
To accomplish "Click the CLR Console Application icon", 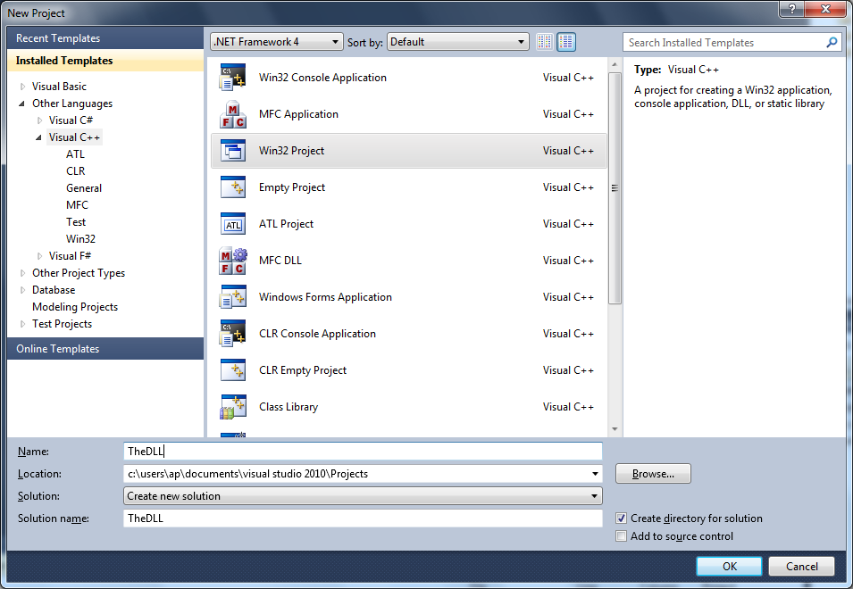I will point(233,334).
